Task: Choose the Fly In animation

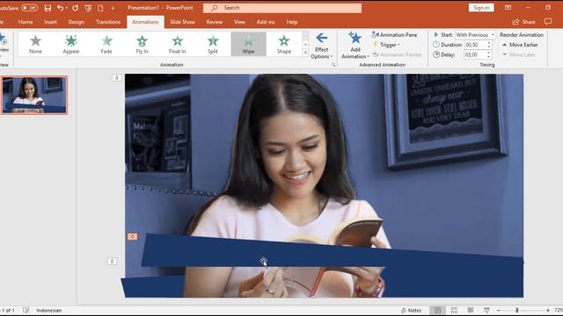Action: pos(142,44)
